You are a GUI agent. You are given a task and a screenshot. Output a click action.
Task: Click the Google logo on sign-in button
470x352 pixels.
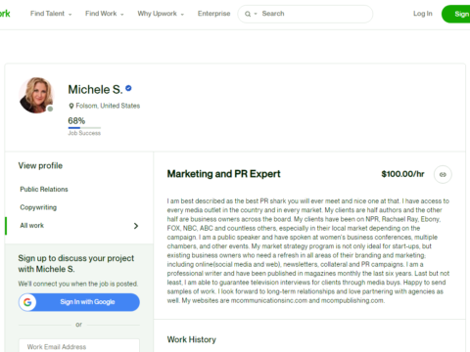27,302
